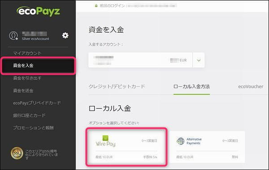Go to 資金を引き出す menu item
Image resolution: width=269 pixels, height=170 pixels.
click(x=27, y=78)
